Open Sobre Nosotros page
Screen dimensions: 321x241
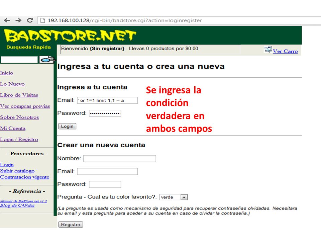click(x=19, y=117)
